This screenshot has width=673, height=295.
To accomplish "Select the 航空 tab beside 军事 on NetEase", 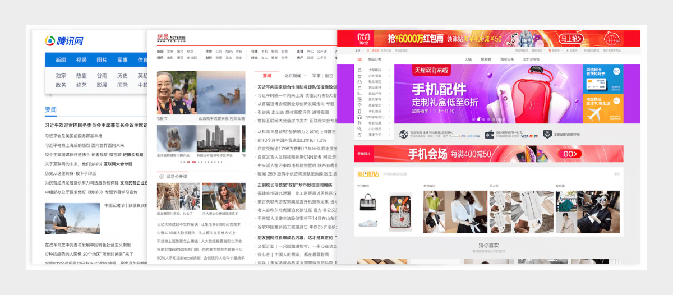I will click(x=329, y=76).
